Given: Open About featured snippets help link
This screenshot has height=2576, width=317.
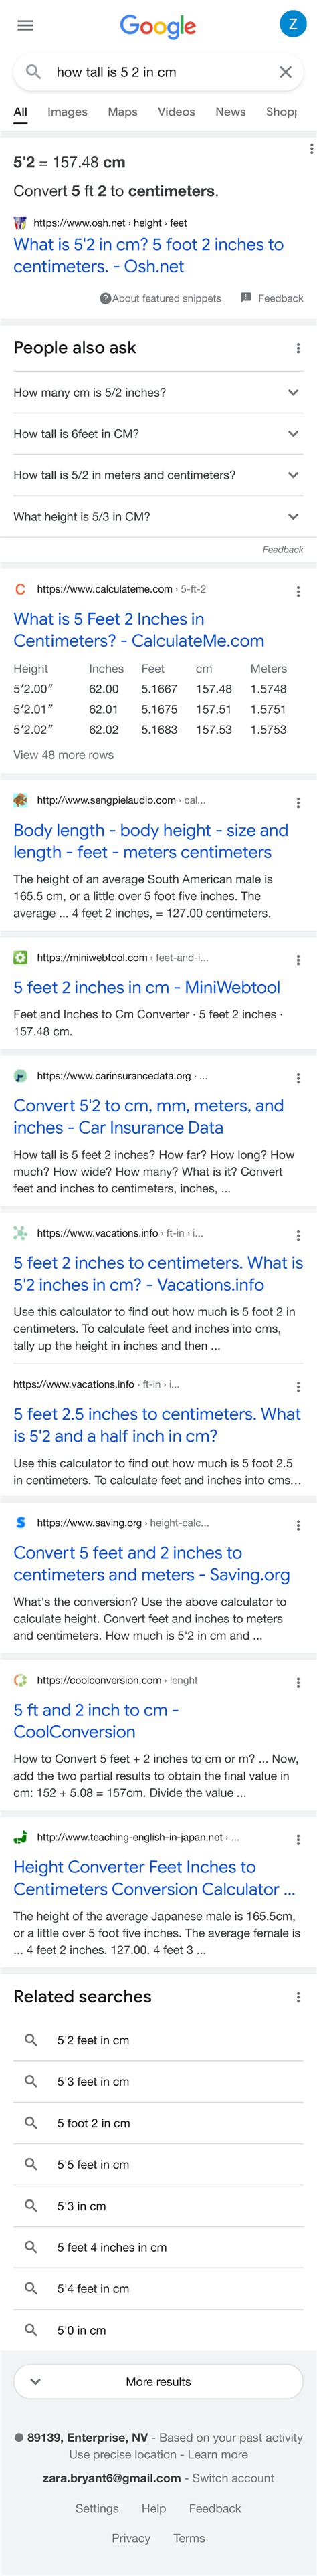Looking at the screenshot, I should point(160,298).
